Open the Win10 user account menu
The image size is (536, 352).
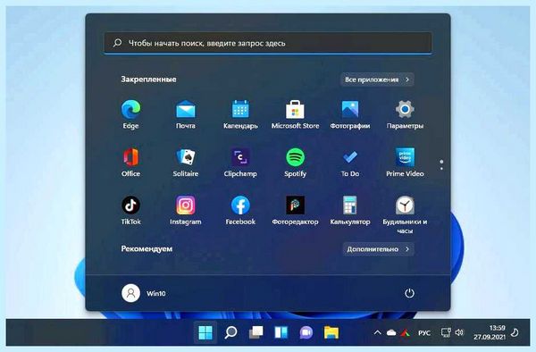(144, 293)
